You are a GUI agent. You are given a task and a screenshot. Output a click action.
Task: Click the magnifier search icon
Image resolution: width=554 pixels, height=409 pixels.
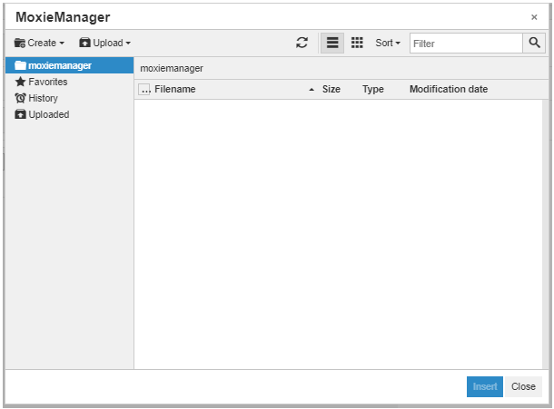(x=534, y=43)
